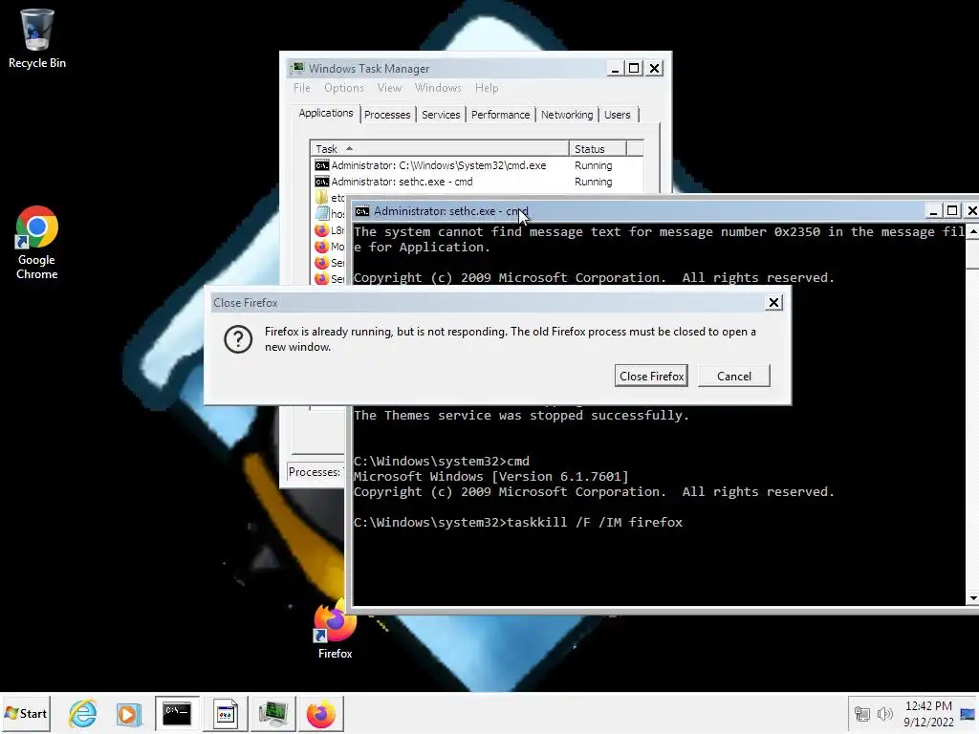This screenshot has width=979, height=734.
Task: Select the Firefox desktop shortcut icon
Action: pyautogui.click(x=336, y=630)
